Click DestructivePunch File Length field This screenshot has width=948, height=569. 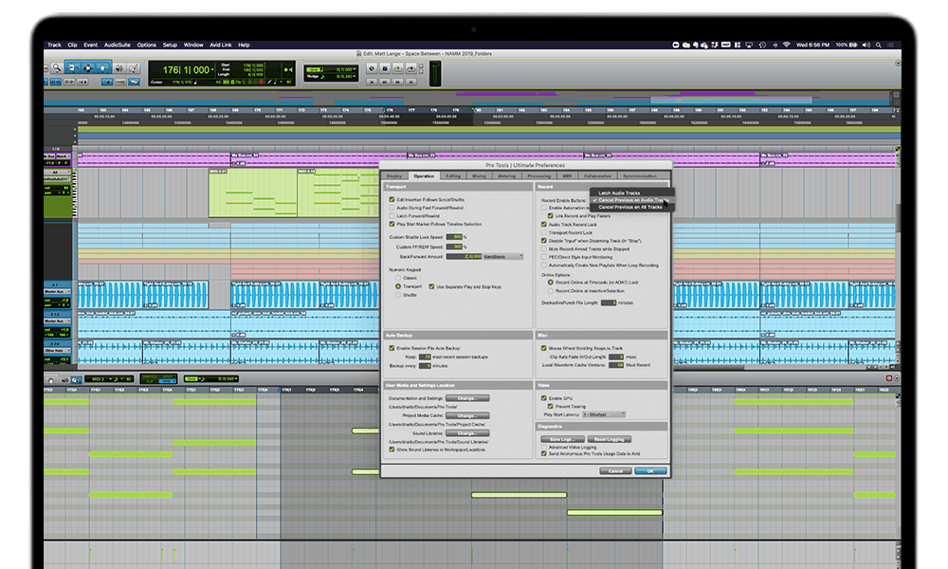[609, 303]
